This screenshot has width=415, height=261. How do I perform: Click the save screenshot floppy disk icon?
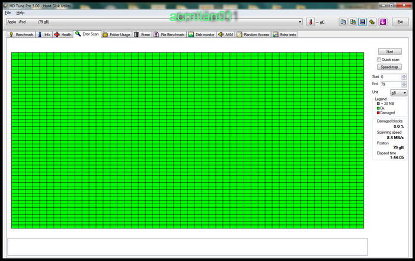pos(362,22)
